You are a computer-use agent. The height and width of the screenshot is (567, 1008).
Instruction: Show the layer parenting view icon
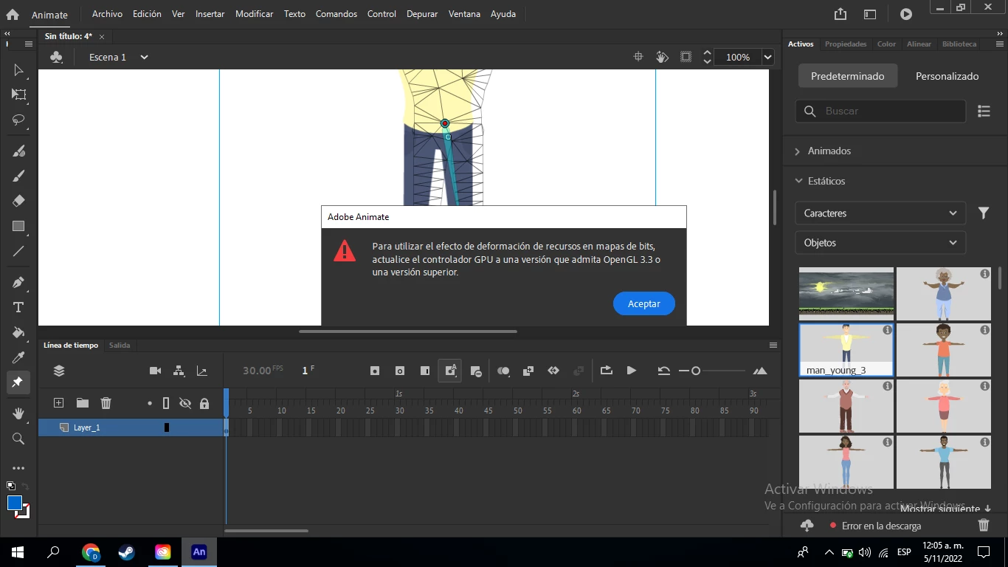179,371
